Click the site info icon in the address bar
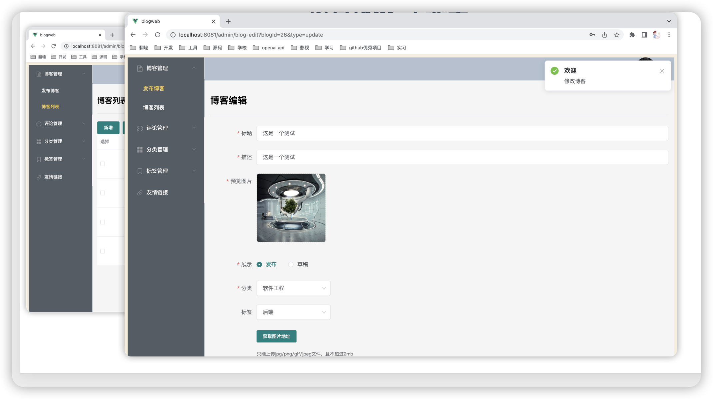Viewport: 713px width, 399px height. pyautogui.click(x=173, y=35)
